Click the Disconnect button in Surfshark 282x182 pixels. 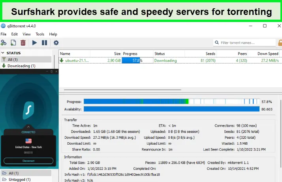pos(28,161)
